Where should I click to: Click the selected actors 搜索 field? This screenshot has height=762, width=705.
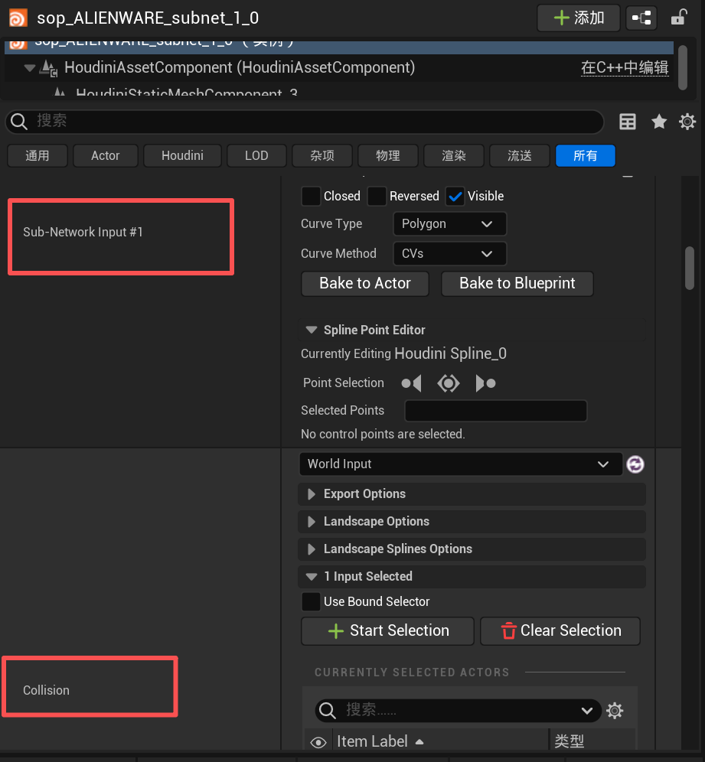[x=459, y=711]
